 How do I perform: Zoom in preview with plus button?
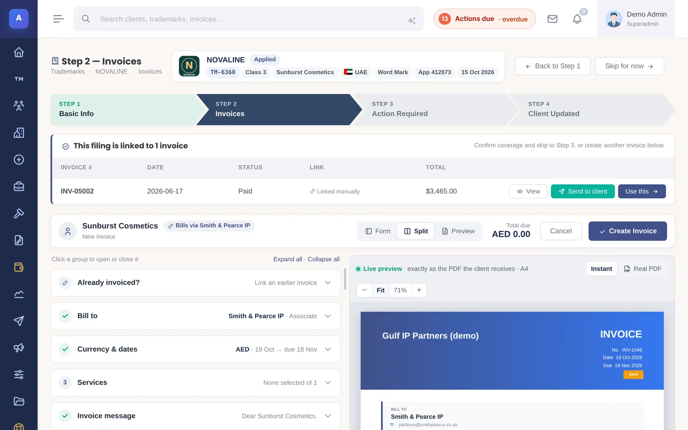coord(419,290)
